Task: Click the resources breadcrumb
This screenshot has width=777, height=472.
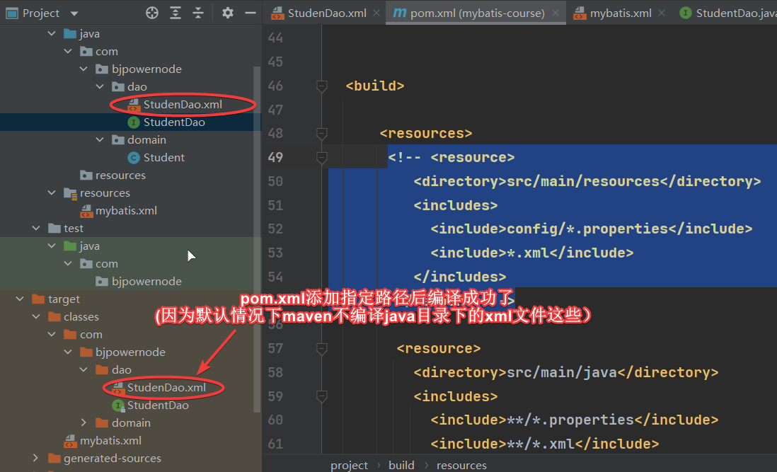Action: pyautogui.click(x=461, y=465)
